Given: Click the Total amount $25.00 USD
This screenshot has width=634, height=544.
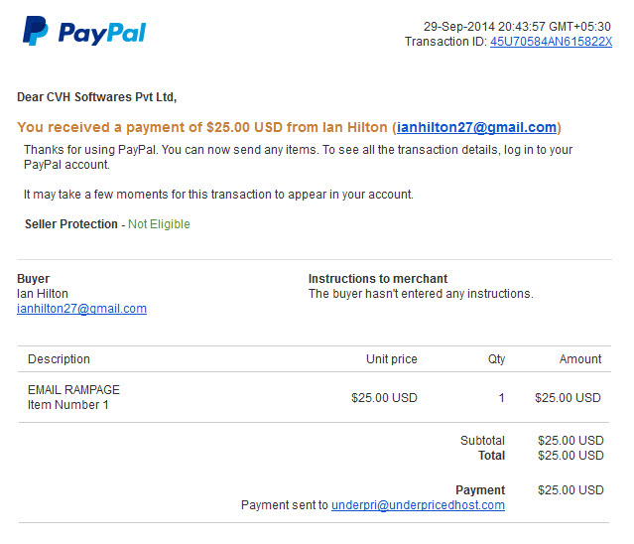Looking at the screenshot, I should [x=571, y=456].
